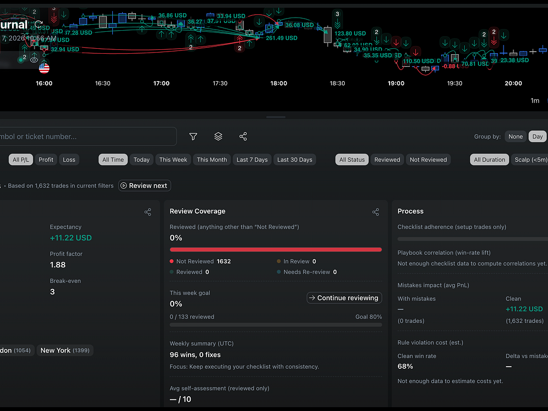Screen dimensions: 548x411
Task: Select the 110.50 USD trade marker
Action: [x=418, y=61]
